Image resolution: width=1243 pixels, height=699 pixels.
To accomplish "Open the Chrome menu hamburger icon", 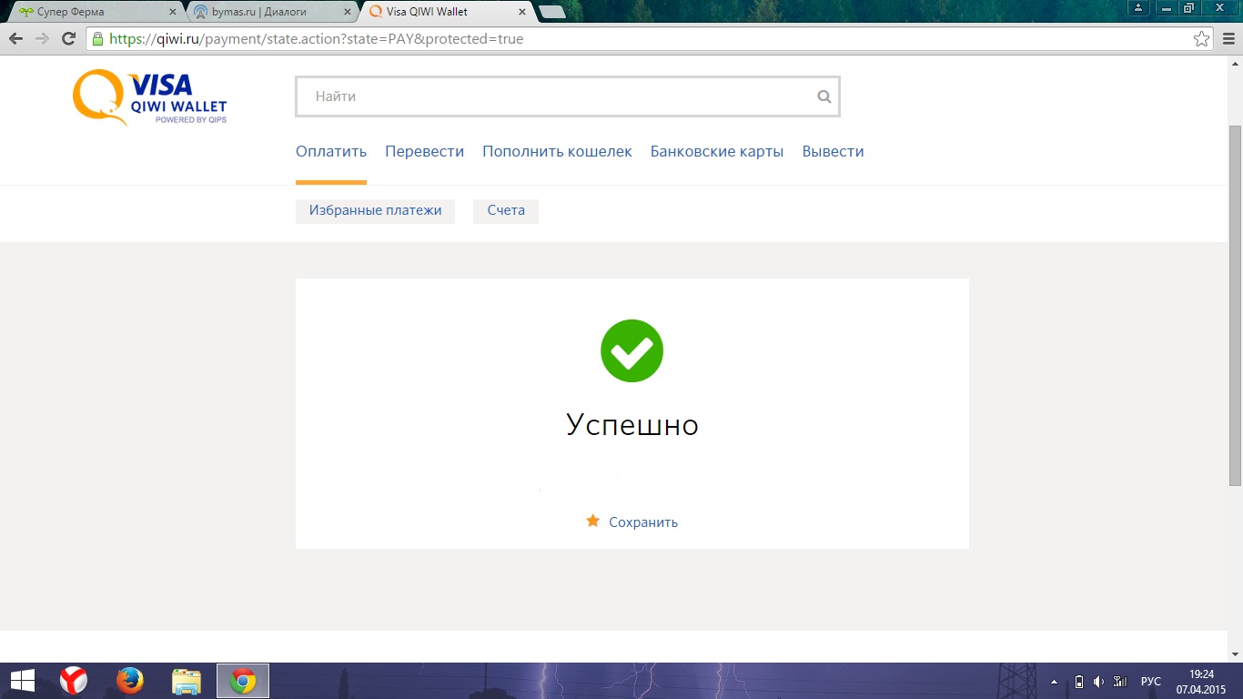I will tap(1228, 39).
